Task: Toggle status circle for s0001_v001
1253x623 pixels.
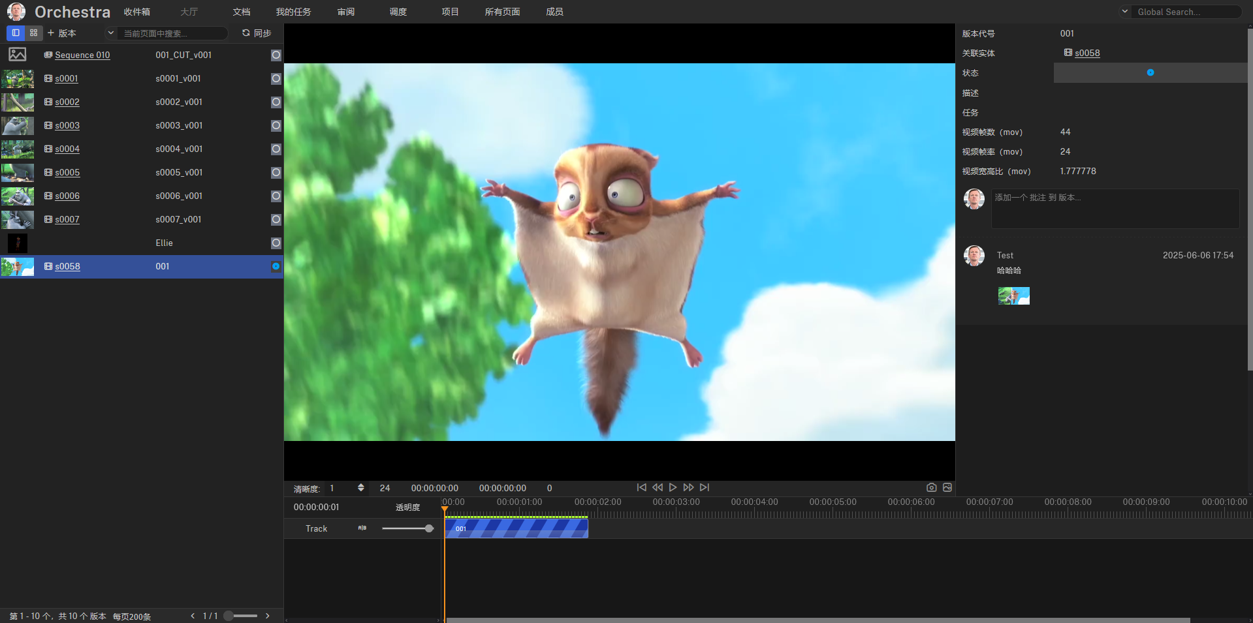Action: (276, 78)
